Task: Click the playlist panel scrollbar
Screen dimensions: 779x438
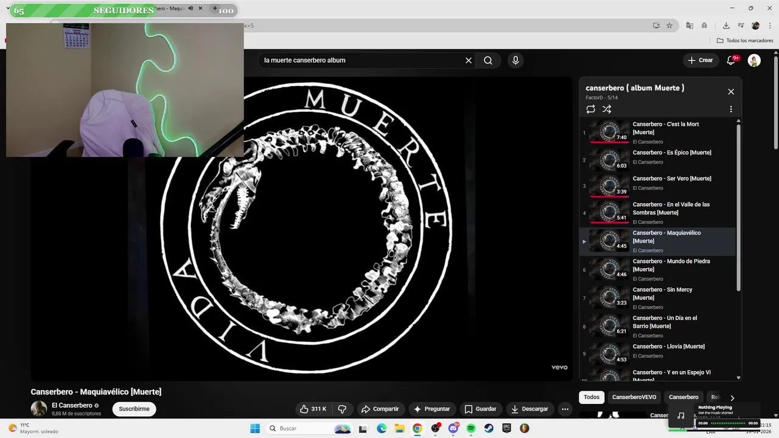Action: tap(739, 207)
